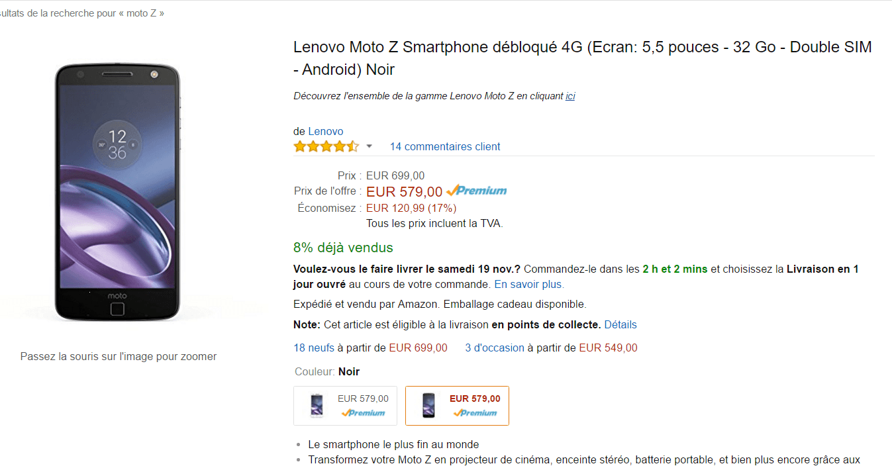Screen dimensions: 892x470
Task: Click the Lenovo brand link
Action: click(x=326, y=131)
